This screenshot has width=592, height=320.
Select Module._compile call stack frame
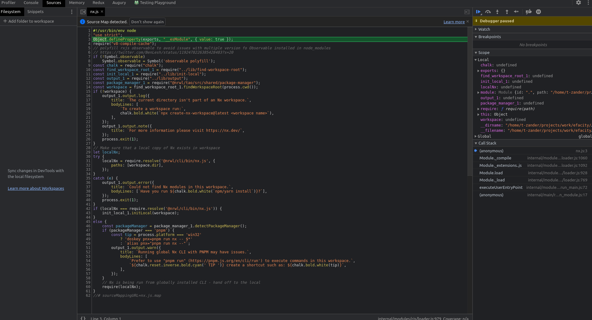click(x=532, y=158)
